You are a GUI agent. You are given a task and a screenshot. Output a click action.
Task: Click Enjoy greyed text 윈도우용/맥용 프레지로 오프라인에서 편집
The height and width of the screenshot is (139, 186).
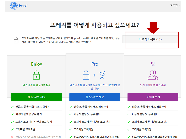(38, 137)
